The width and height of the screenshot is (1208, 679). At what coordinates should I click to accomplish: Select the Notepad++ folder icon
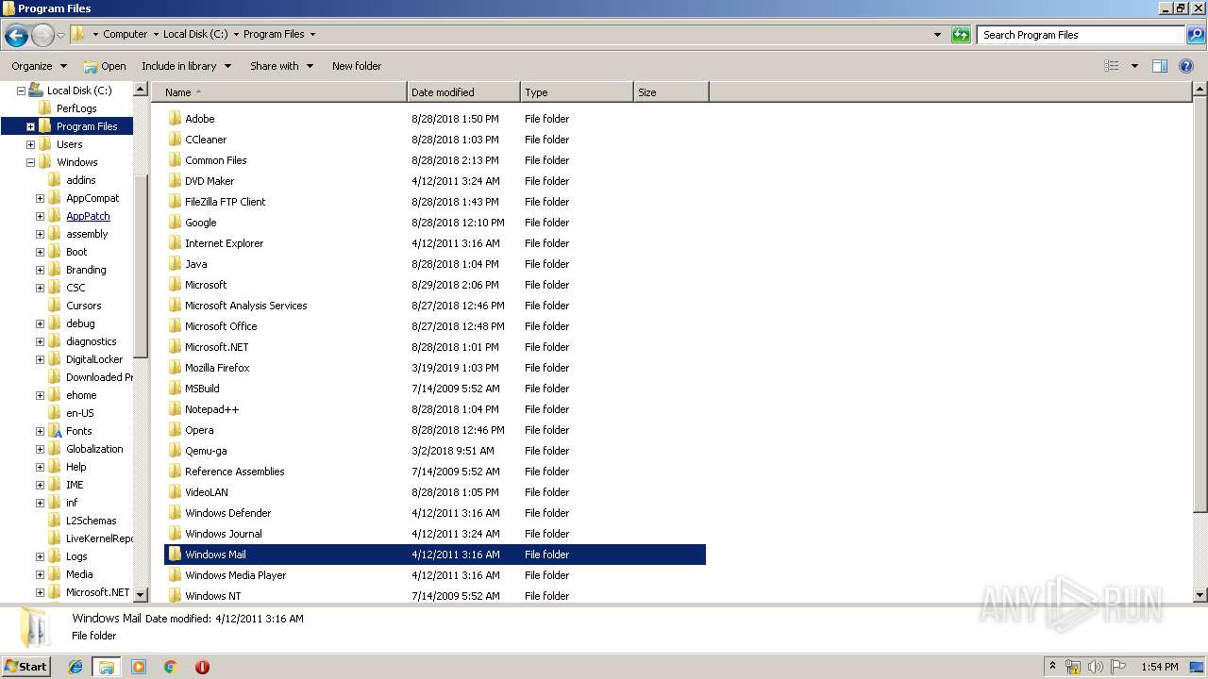175,409
